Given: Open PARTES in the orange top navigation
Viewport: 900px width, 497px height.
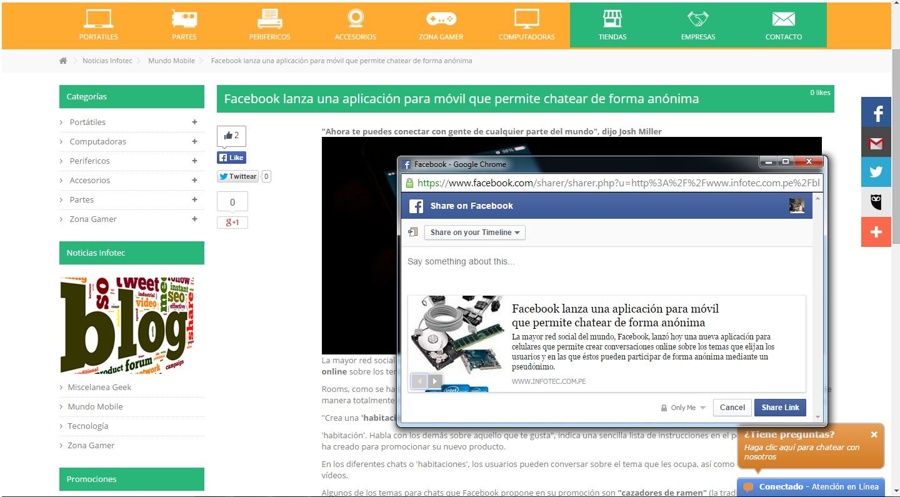Looking at the screenshot, I should [184, 25].
